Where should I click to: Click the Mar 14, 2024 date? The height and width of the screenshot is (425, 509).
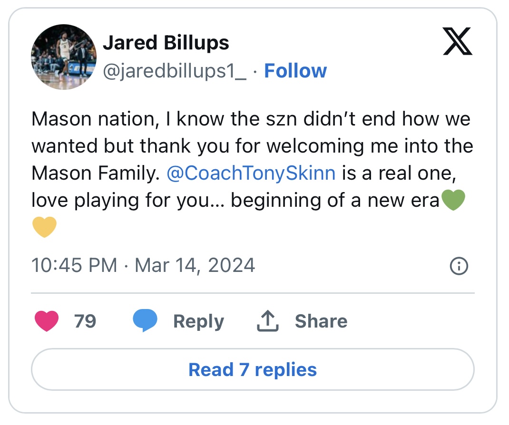click(195, 265)
